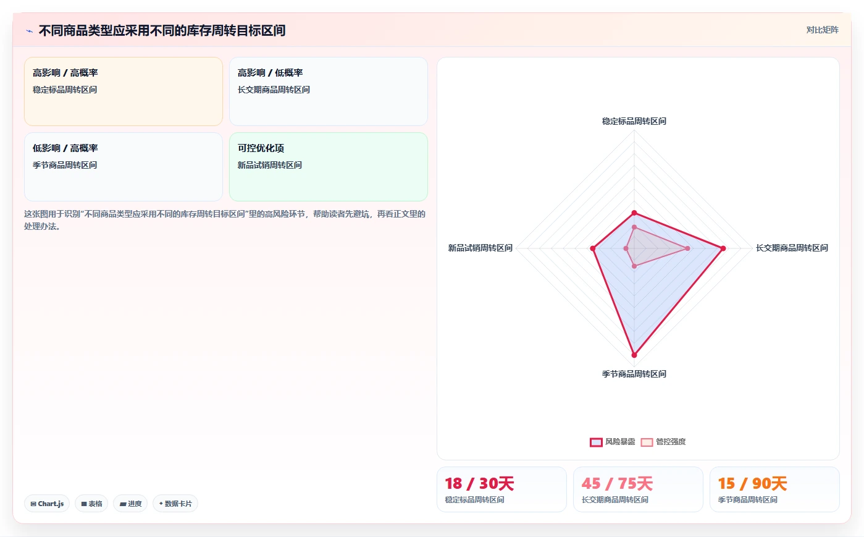Click the 进度 tag label
The height and width of the screenshot is (537, 864).
tap(135, 504)
